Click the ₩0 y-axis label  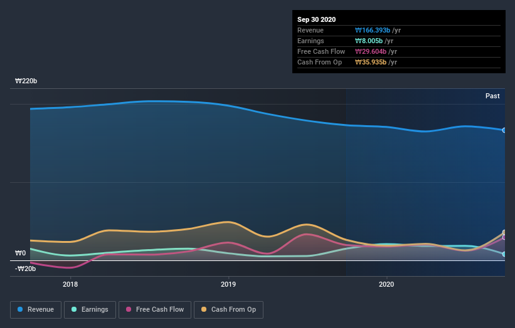click(20, 253)
